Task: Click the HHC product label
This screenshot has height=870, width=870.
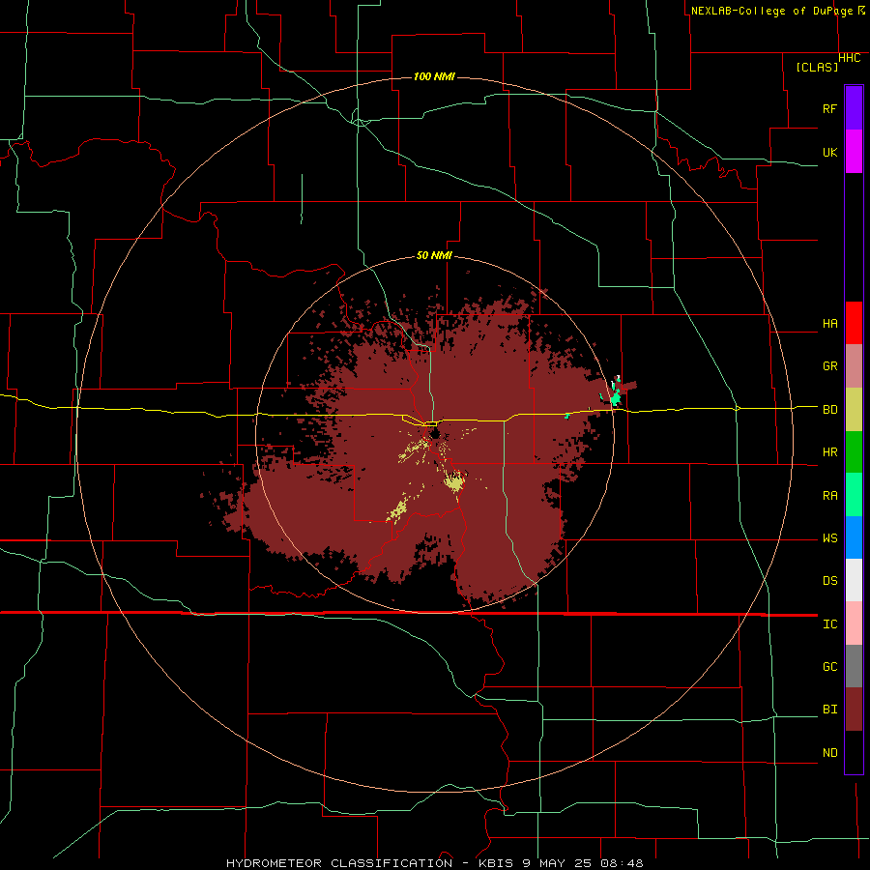Action: click(x=850, y=58)
